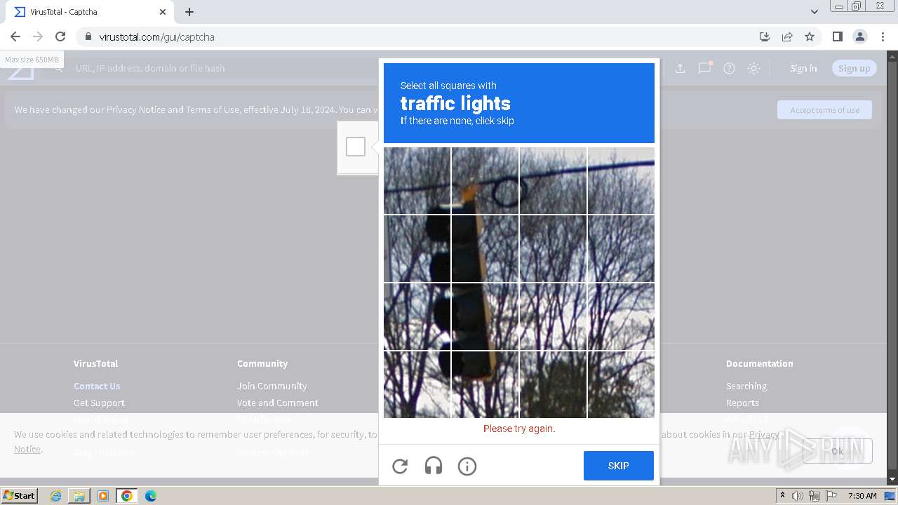Open Searching documentation link
898x505 pixels.
click(x=746, y=386)
